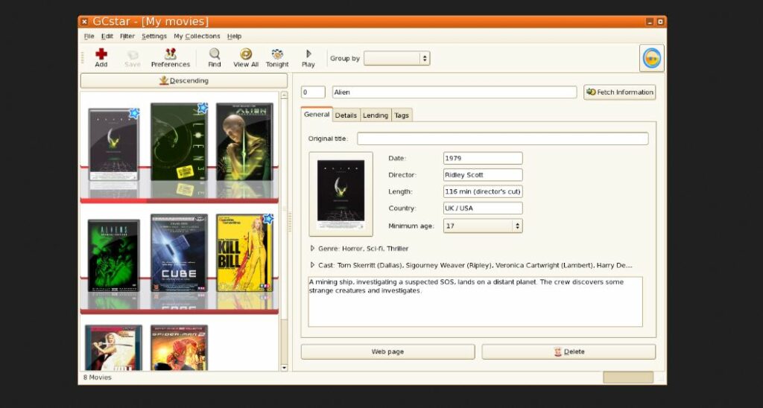
Task: Click the status bar progress box
Action: pos(628,377)
